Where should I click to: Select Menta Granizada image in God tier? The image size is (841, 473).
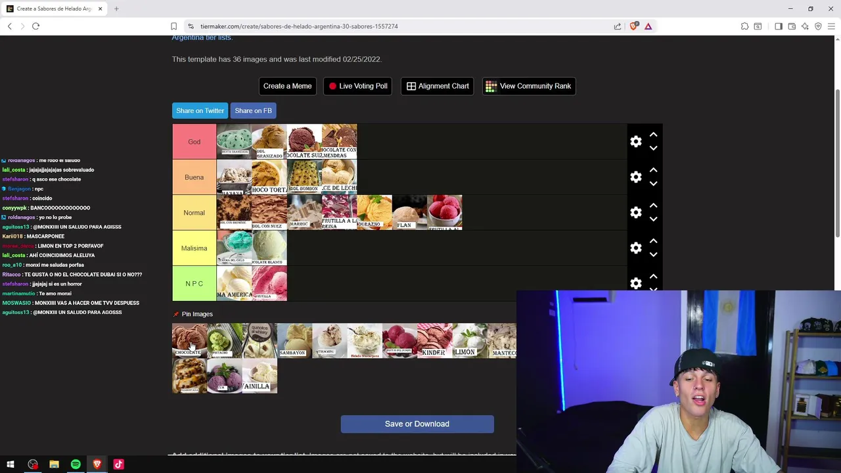point(234,142)
